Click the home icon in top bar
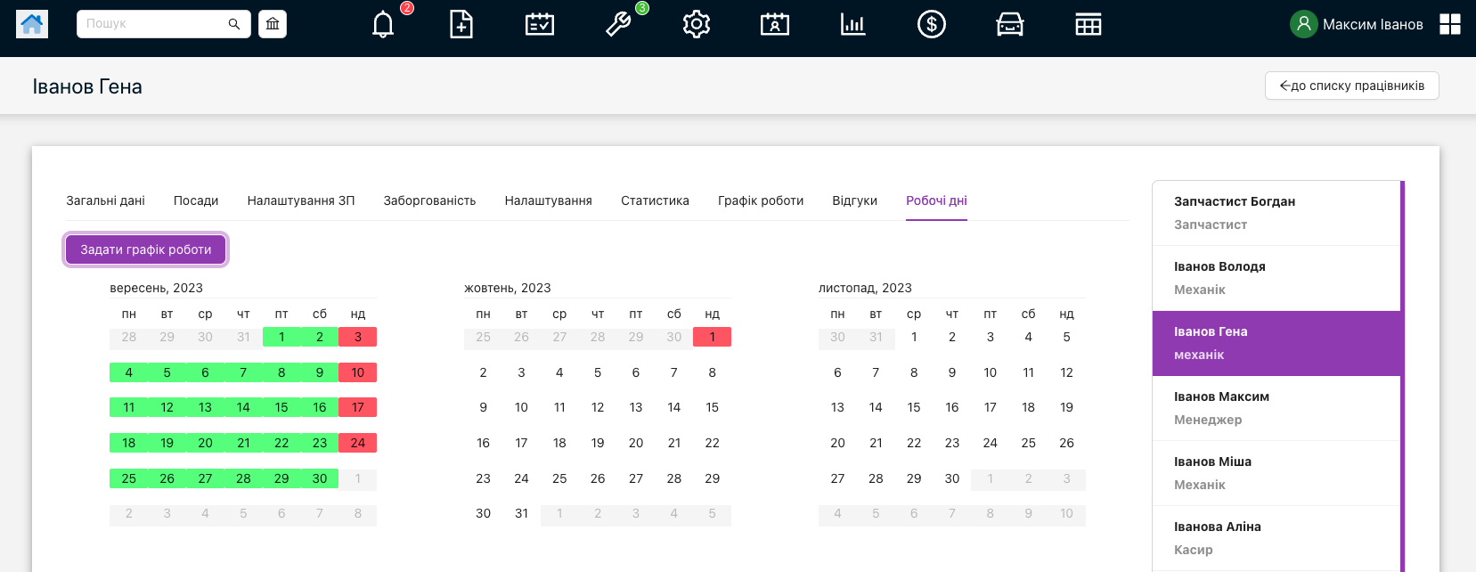This screenshot has height=572, width=1476. pos(32,24)
